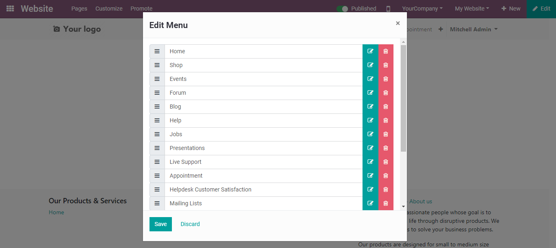The image size is (556, 248).
Task: Open the My Website dropdown
Action: click(472, 9)
